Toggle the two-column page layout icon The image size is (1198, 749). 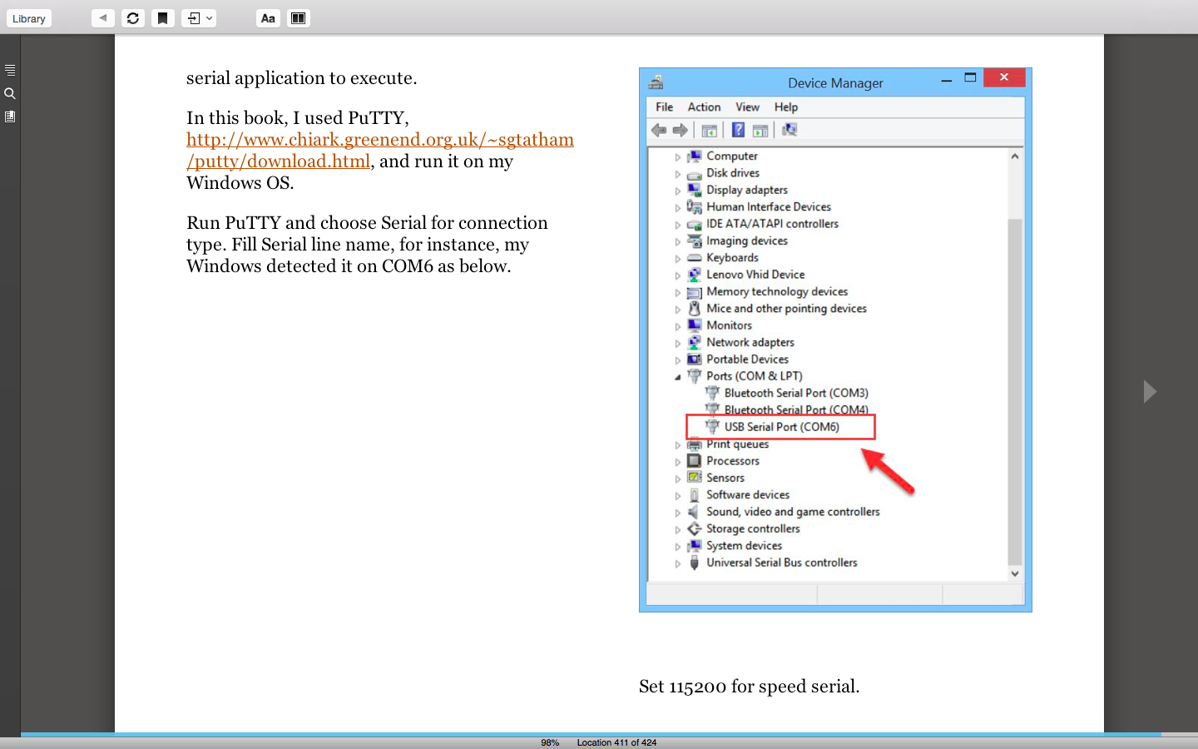[x=299, y=17]
